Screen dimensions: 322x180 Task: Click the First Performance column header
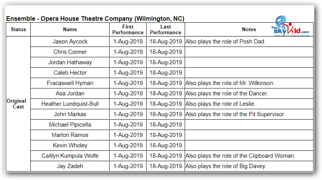tap(128, 30)
